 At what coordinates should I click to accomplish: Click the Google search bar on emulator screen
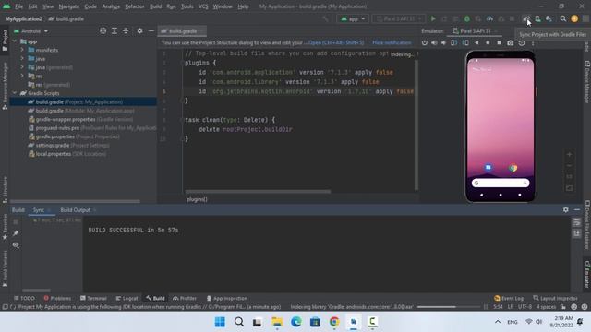coord(501,183)
